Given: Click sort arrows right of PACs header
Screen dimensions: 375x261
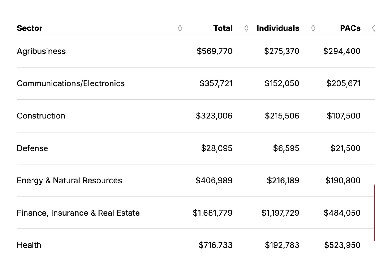Looking at the screenshot, I should [x=373, y=28].
